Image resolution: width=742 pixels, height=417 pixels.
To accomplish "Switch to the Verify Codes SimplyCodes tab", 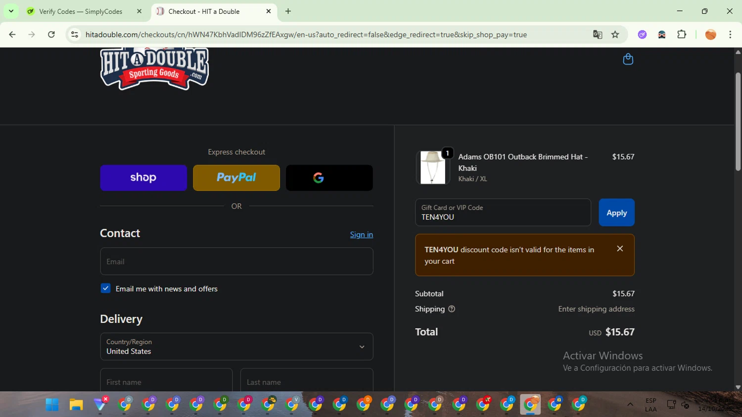I will coord(81,11).
